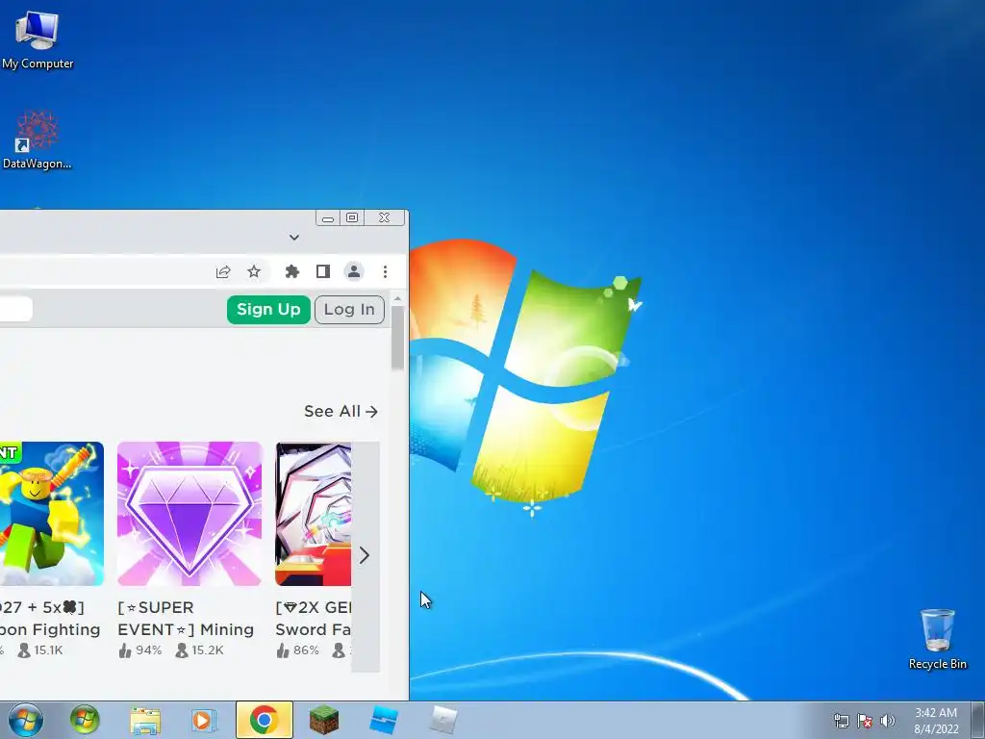985x739 pixels.
Task: Bookmark this page with the star icon
Action: click(254, 271)
